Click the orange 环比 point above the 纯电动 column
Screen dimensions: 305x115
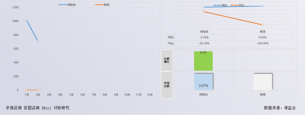coord(204,12)
